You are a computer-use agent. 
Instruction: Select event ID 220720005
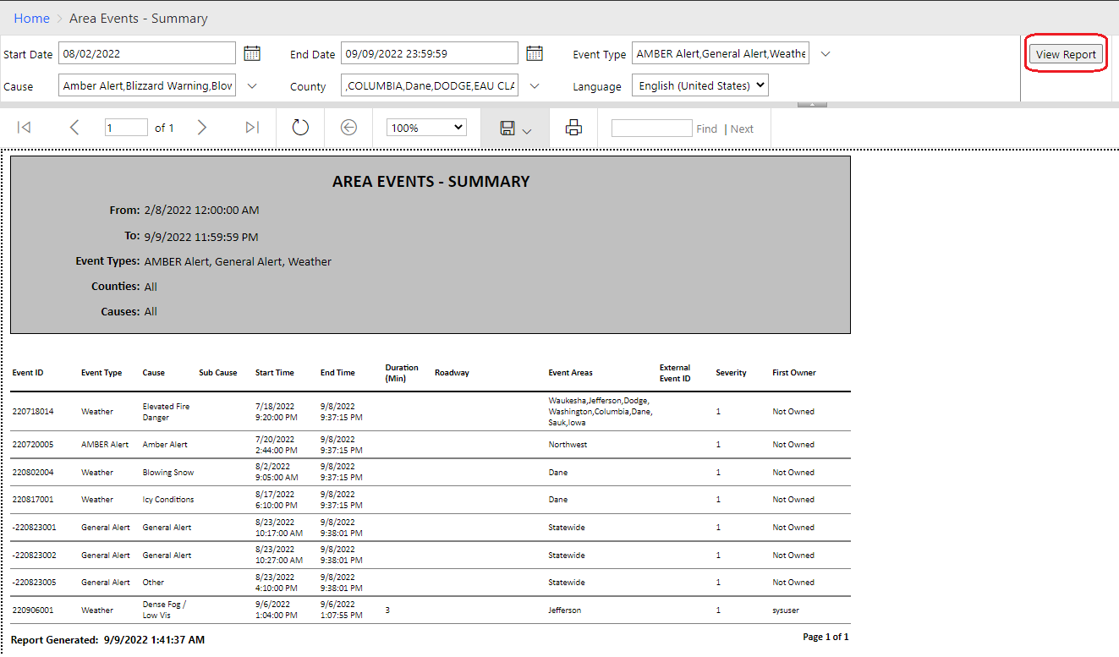[x=33, y=445]
